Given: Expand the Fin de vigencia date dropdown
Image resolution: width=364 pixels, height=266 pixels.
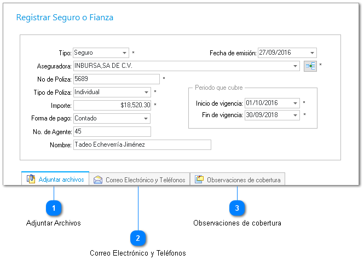Looking at the screenshot, I should pyautogui.click(x=296, y=115).
